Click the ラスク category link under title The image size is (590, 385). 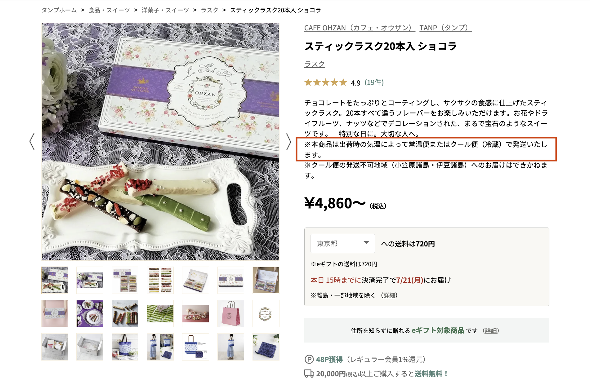point(315,64)
